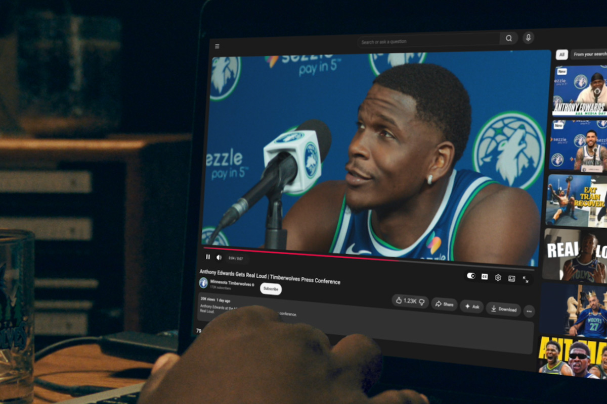Subscribe to Minnesota Timberwolves channel
The width and height of the screenshot is (607, 404).
tap(271, 289)
